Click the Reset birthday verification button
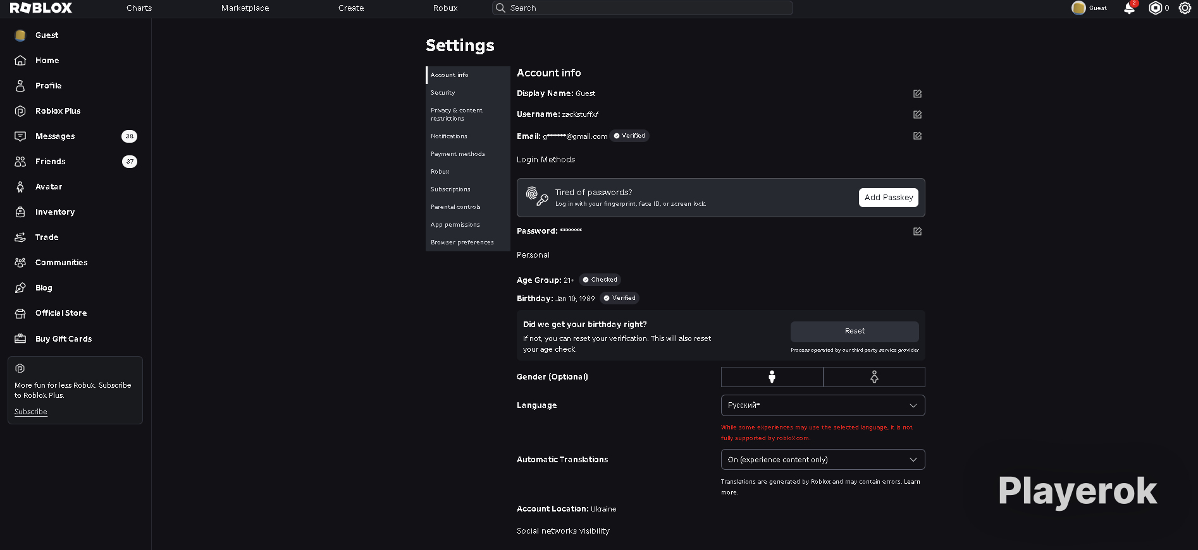 coord(855,332)
